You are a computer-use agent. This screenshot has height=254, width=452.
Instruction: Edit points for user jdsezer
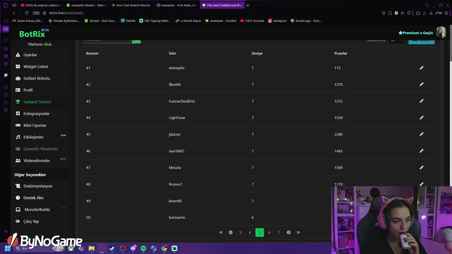point(421,134)
